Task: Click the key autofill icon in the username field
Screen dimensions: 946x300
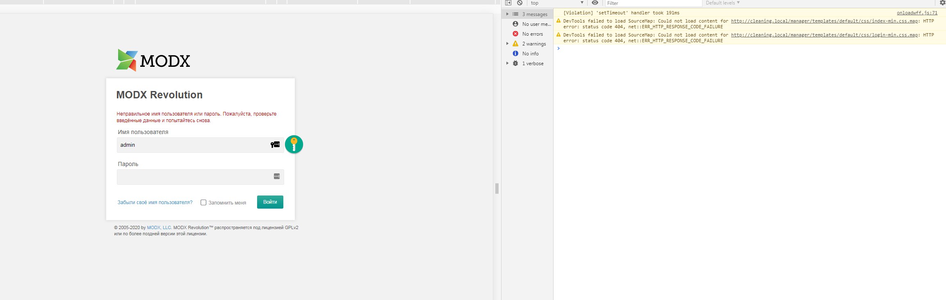Action: coord(275,145)
